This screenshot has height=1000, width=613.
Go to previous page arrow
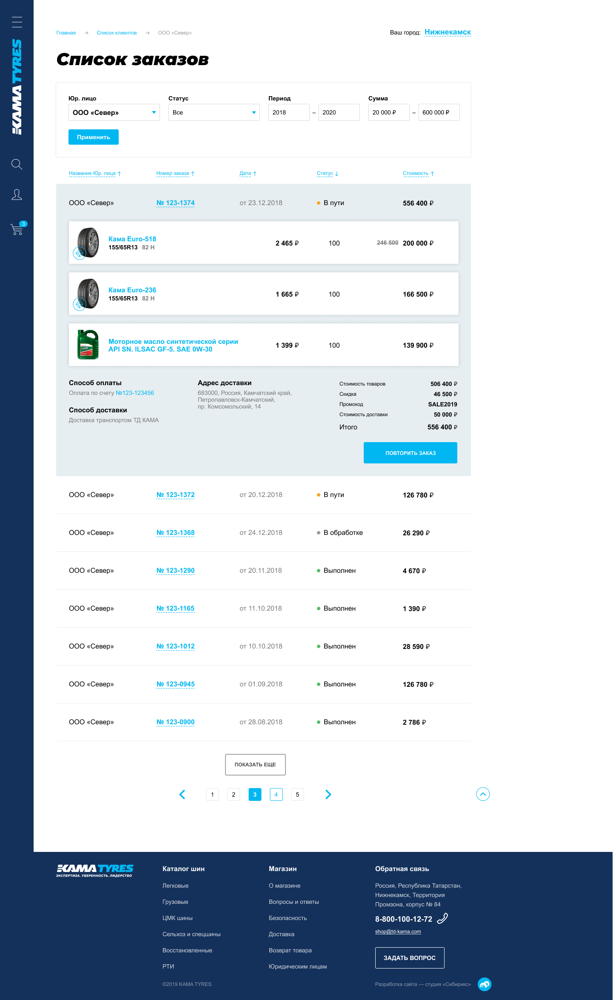[182, 794]
